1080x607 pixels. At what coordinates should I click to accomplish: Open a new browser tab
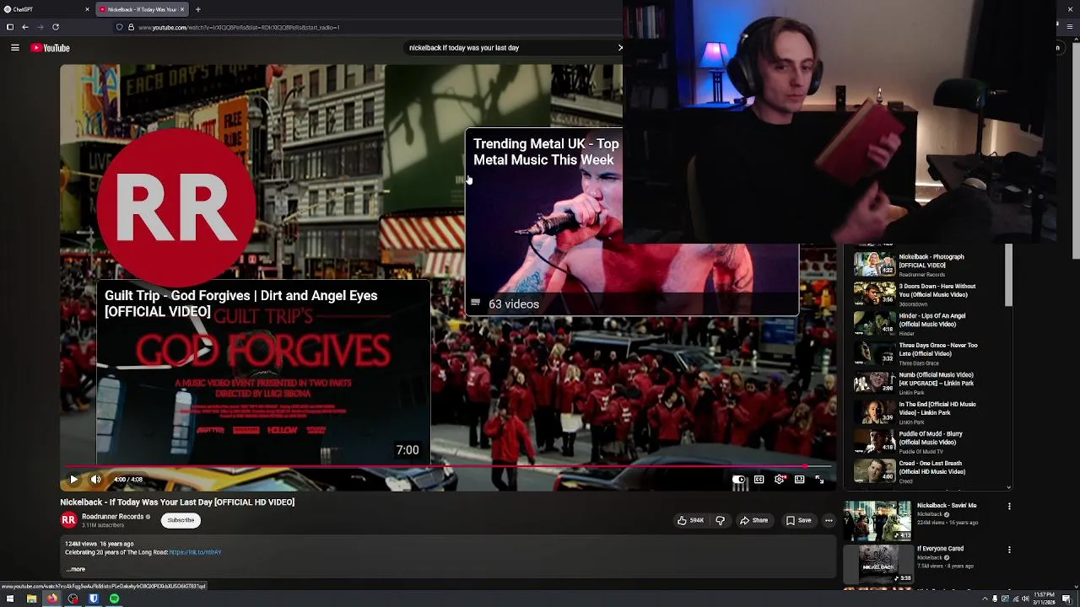[x=197, y=9]
